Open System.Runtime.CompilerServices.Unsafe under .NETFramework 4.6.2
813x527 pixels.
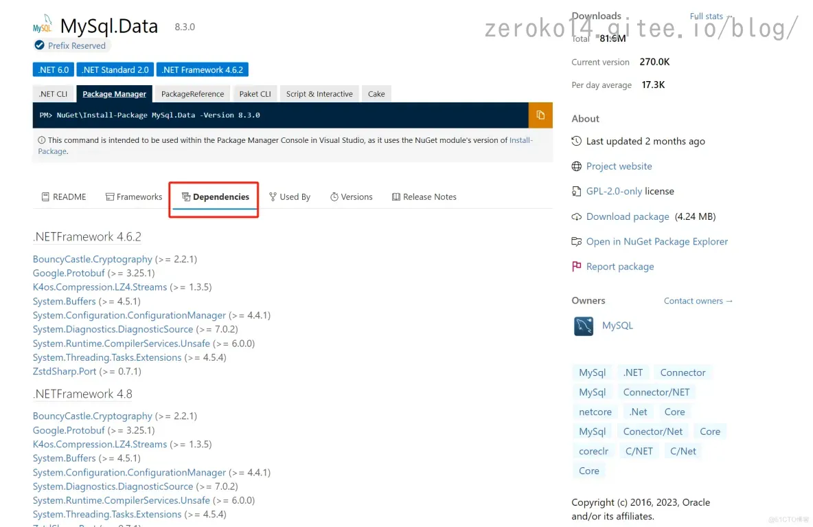tap(122, 344)
